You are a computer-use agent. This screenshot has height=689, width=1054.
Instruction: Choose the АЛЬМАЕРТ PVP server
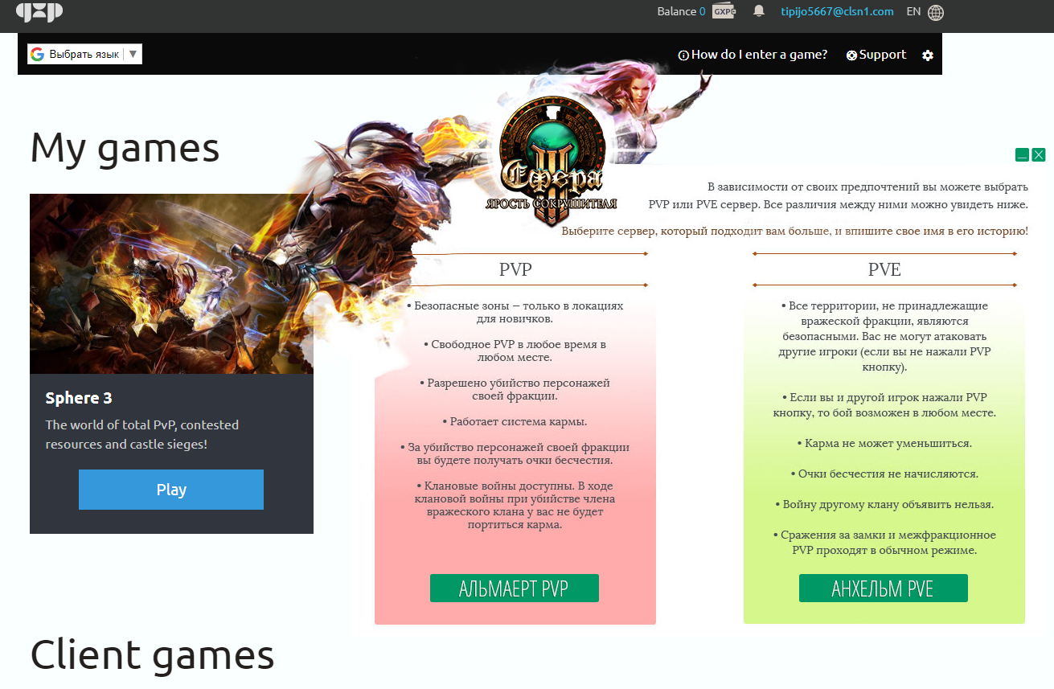coord(515,589)
